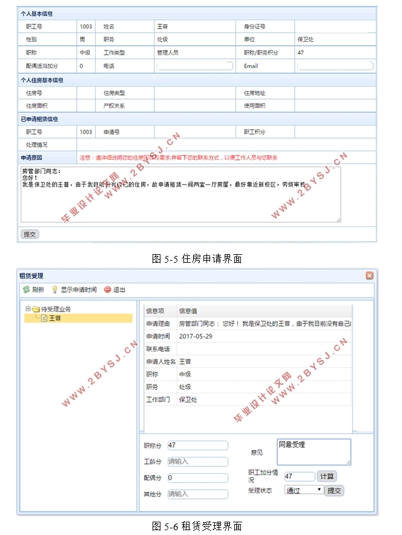Click the 意见 text box 同意受理
The height and width of the screenshot is (535, 402).
tap(314, 452)
